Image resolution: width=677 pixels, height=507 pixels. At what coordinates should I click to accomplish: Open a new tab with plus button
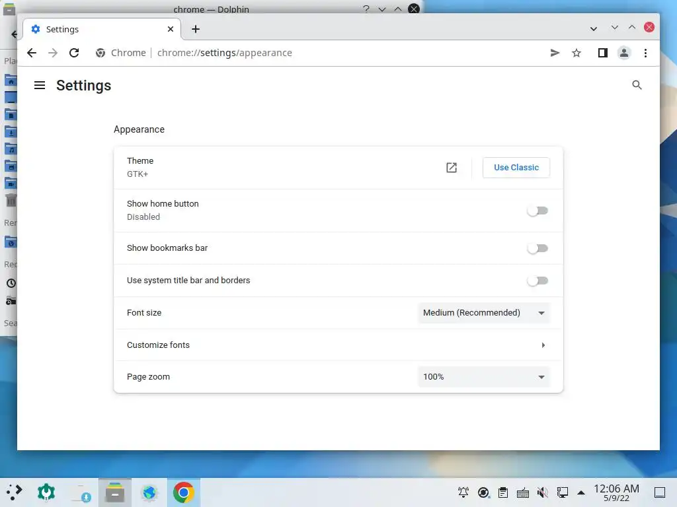[196, 29]
